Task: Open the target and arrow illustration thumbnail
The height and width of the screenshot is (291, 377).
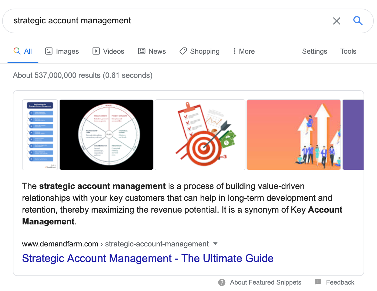Action: point(200,135)
